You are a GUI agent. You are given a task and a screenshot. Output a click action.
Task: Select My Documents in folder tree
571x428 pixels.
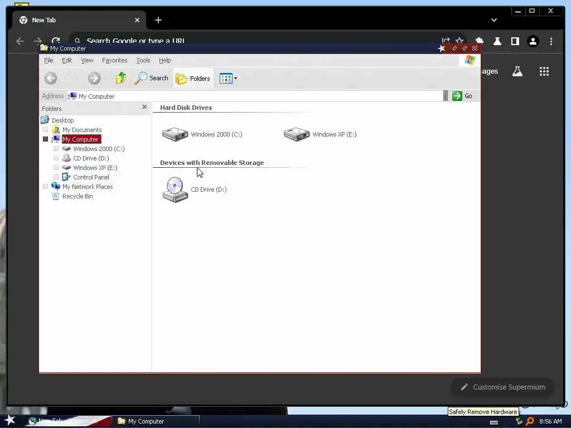82,130
